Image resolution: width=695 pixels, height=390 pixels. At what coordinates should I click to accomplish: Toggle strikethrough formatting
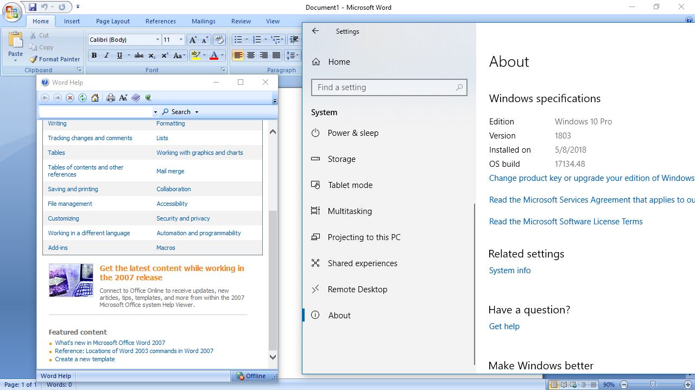point(138,55)
